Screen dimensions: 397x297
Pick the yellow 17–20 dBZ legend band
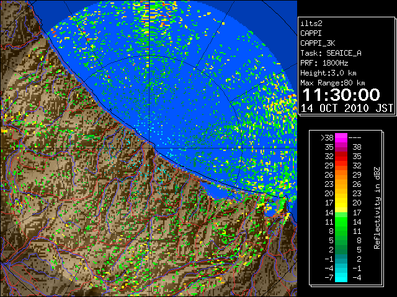(341, 203)
